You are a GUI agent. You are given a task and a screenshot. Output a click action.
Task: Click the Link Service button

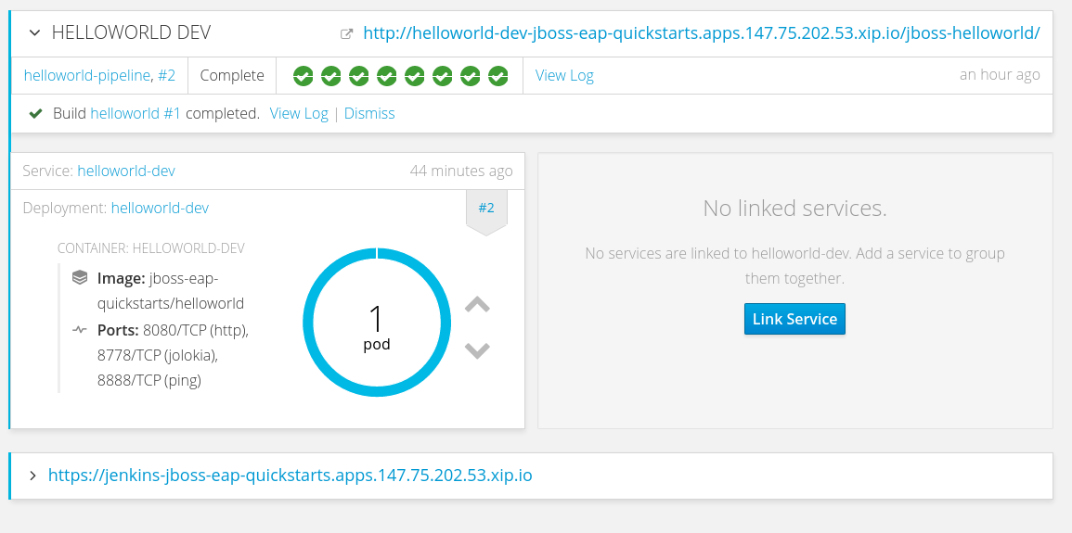794,319
